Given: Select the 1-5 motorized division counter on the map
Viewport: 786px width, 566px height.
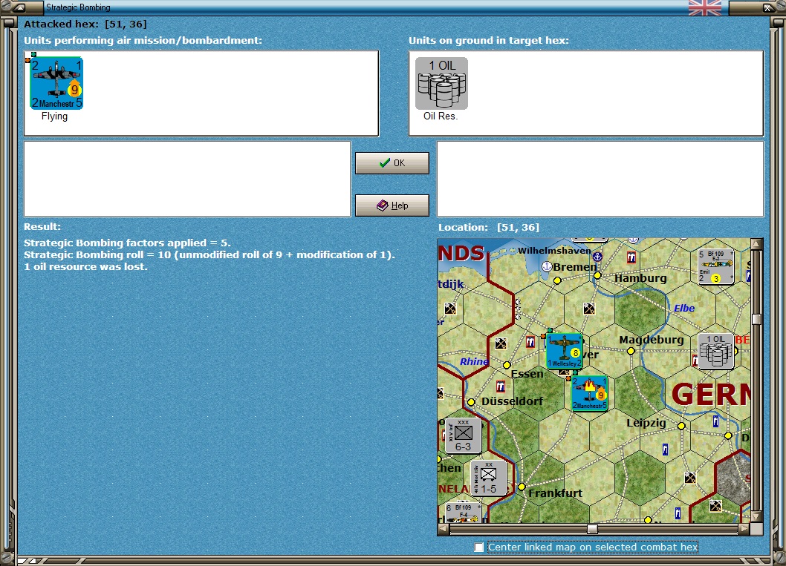Looking at the screenshot, I should [x=488, y=478].
